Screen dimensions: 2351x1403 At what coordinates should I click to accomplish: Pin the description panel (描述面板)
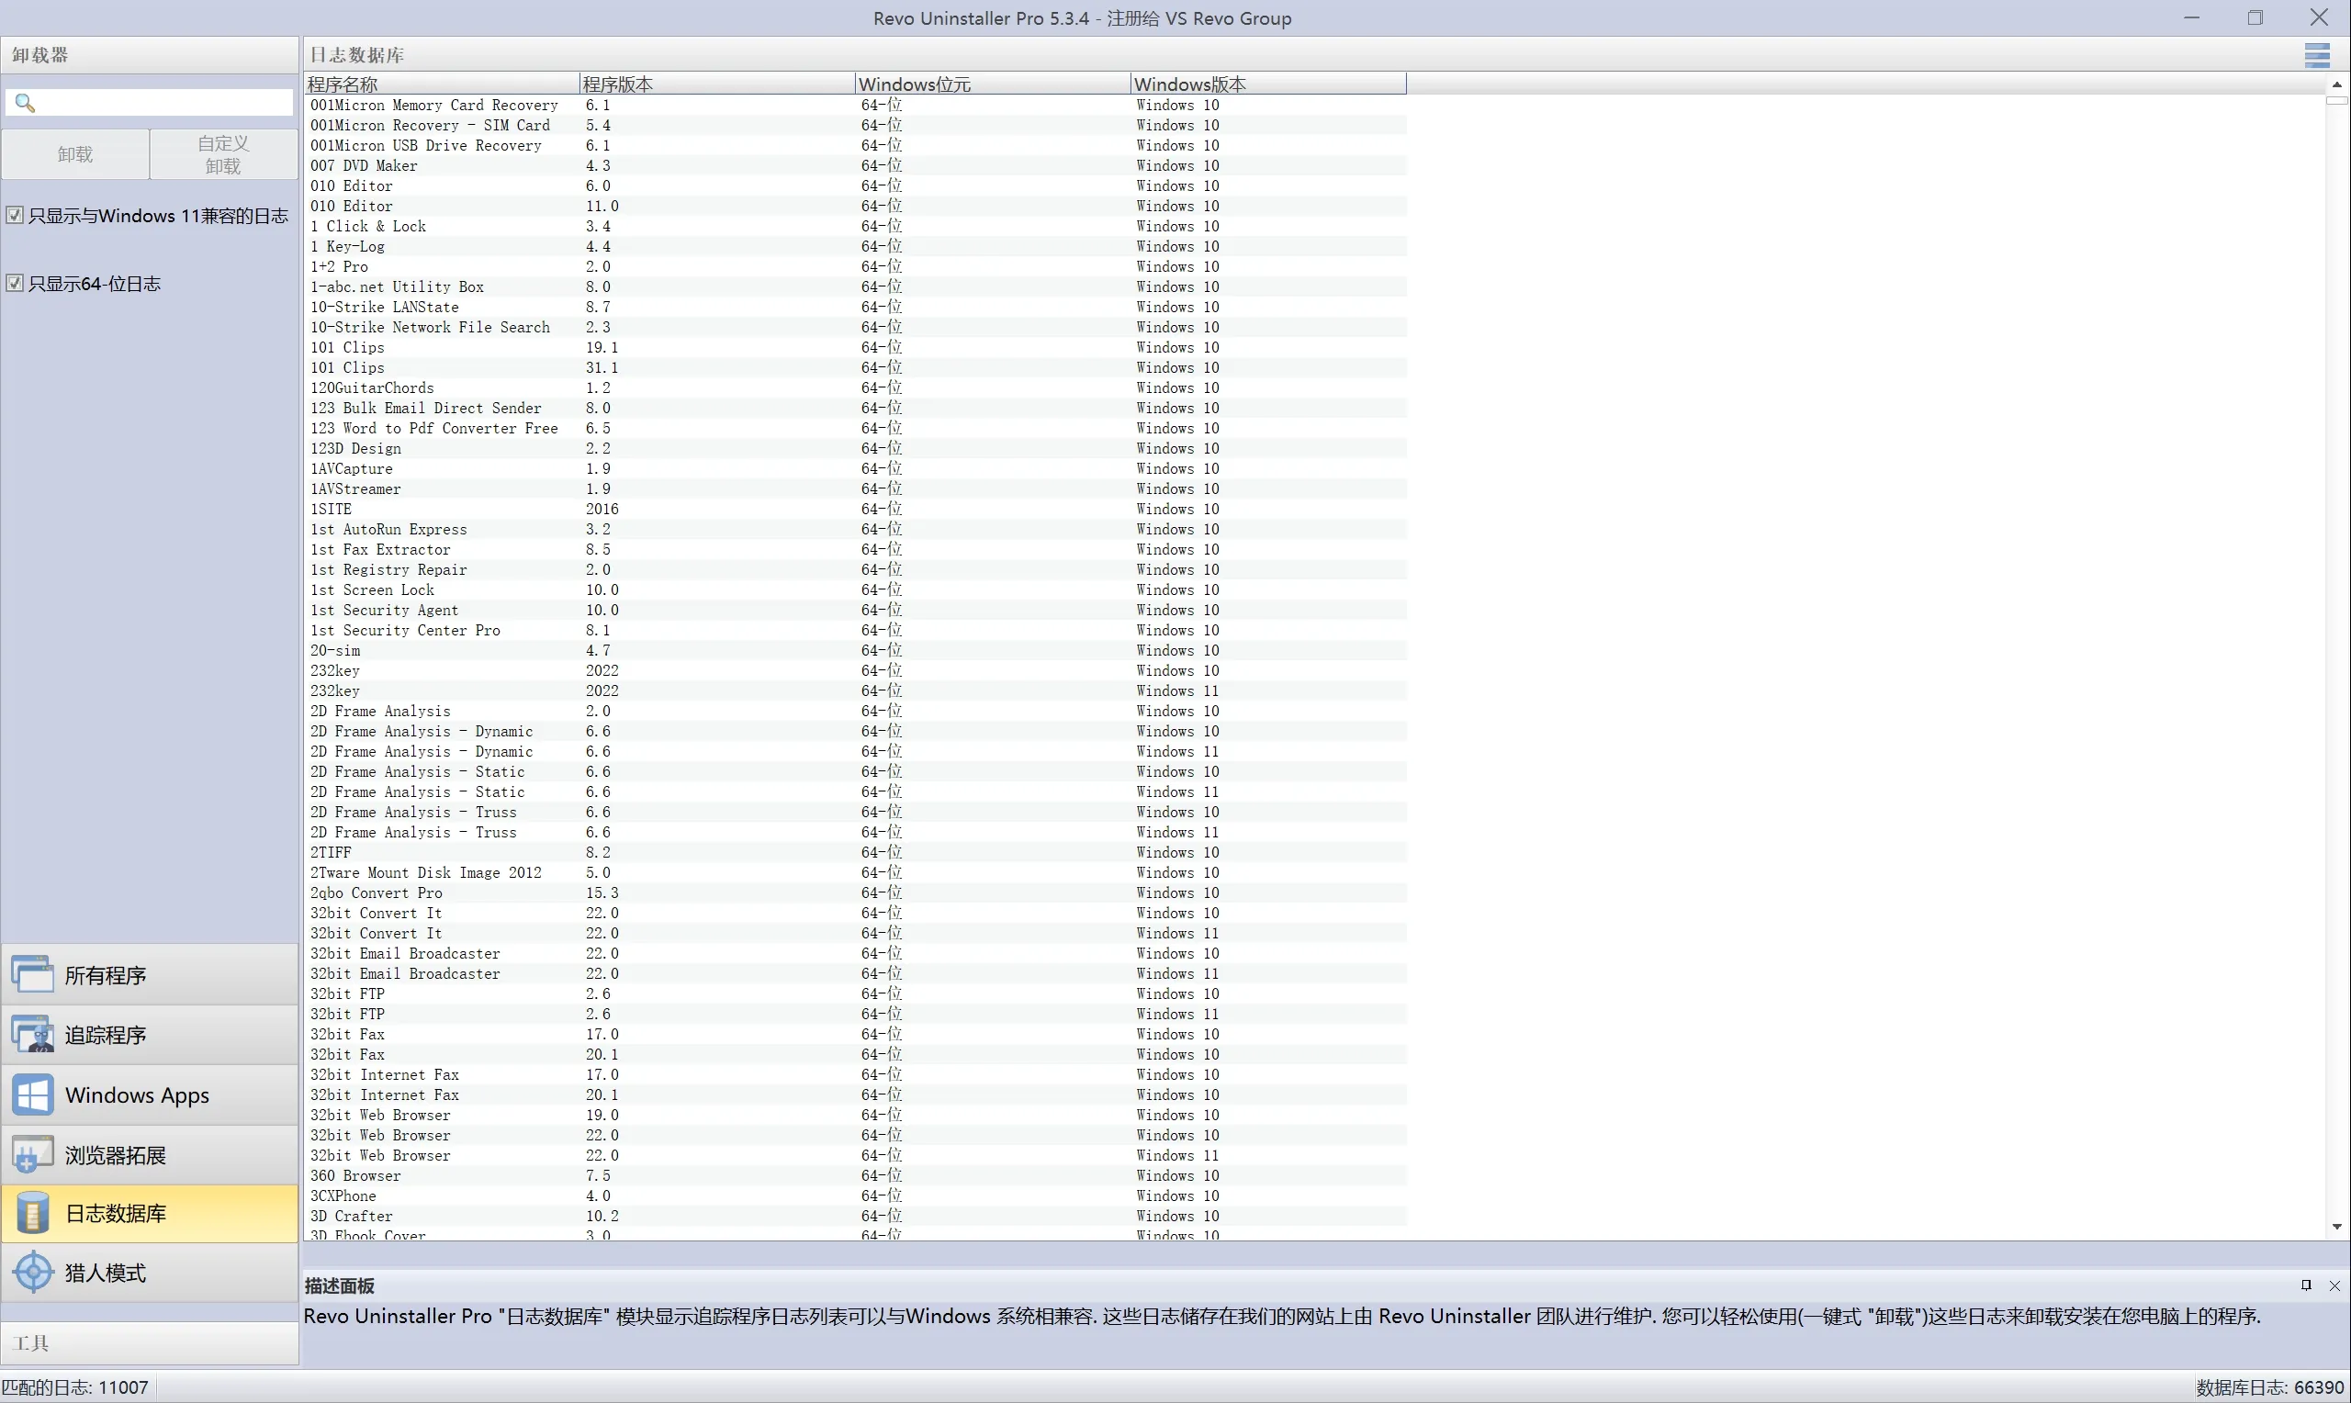pyautogui.click(x=2306, y=1285)
